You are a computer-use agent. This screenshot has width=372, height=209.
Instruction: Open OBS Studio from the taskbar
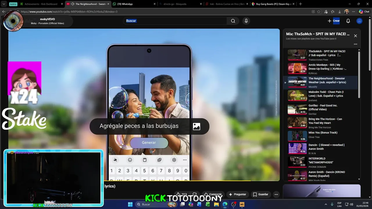coord(233,204)
